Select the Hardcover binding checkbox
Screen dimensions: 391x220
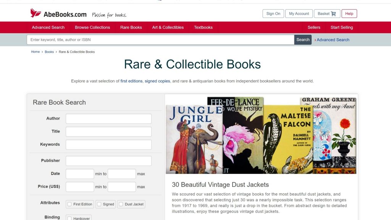pyautogui.click(x=69, y=218)
